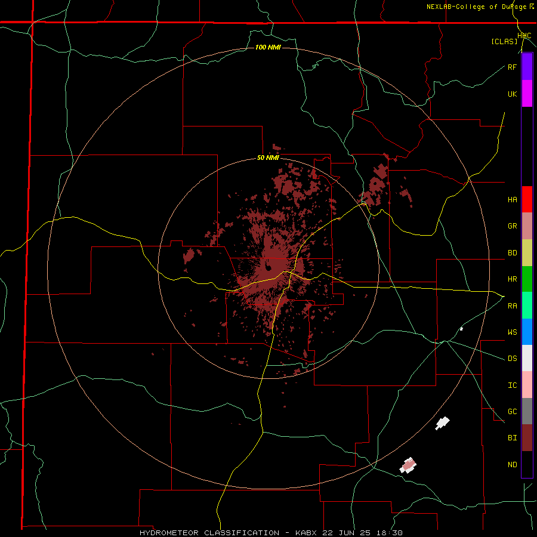Click the red HA legend swatch

[527, 199]
